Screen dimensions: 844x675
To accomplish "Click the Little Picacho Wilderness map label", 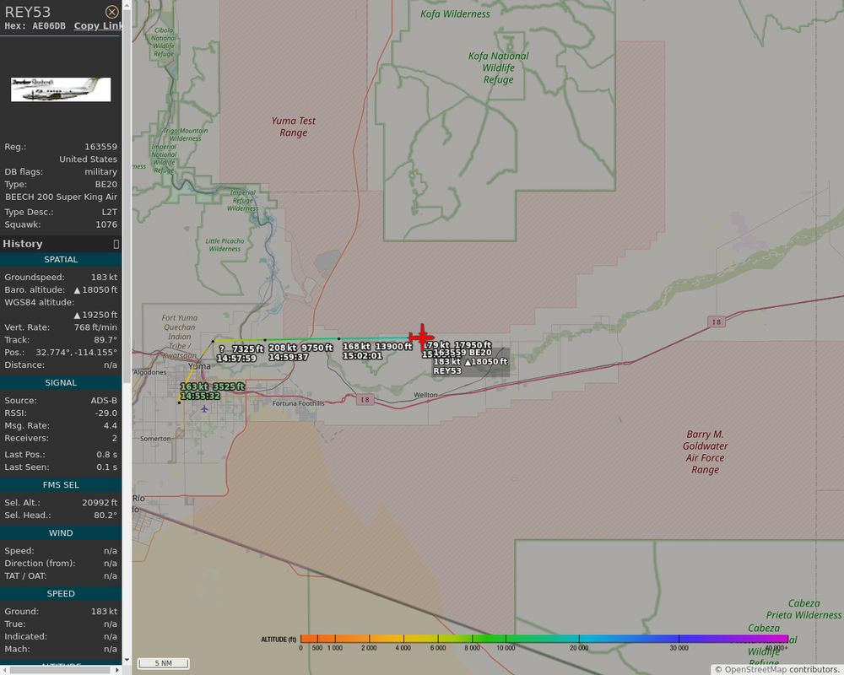I will pyautogui.click(x=225, y=245).
